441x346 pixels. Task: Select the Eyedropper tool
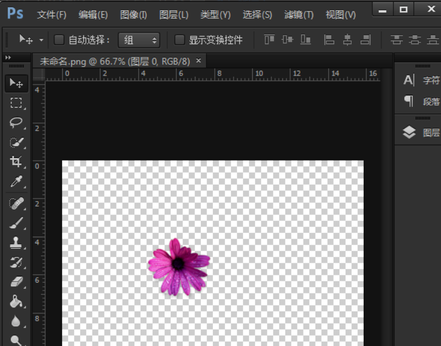16,181
